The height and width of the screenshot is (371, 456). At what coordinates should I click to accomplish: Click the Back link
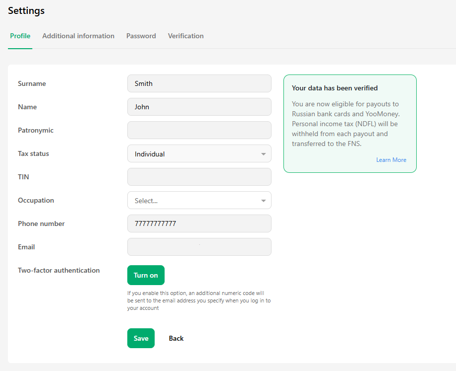[x=176, y=338]
